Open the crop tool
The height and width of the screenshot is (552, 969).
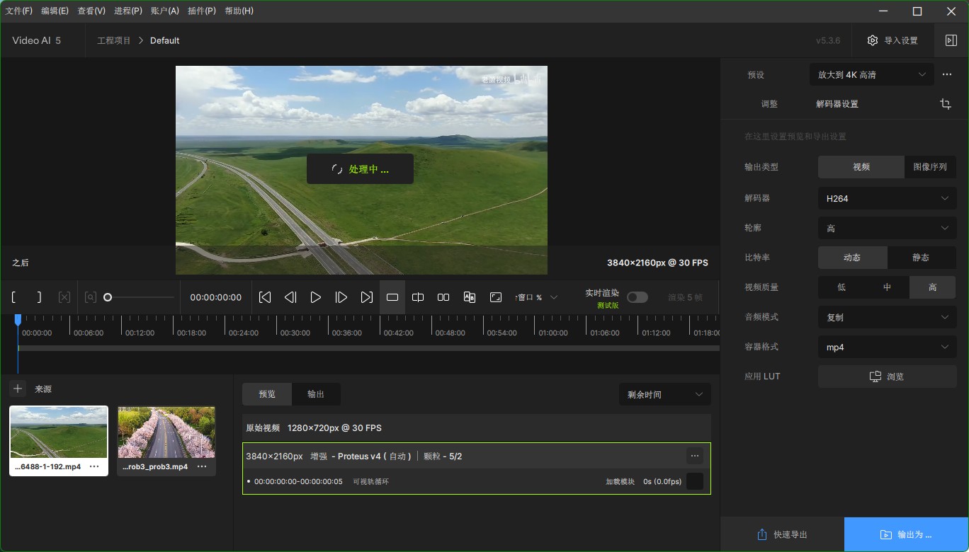[x=946, y=104]
